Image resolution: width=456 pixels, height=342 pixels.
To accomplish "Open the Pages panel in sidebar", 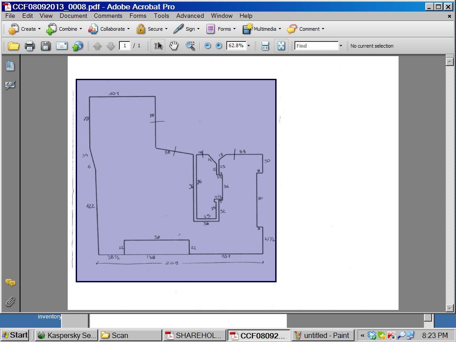I will [10, 66].
